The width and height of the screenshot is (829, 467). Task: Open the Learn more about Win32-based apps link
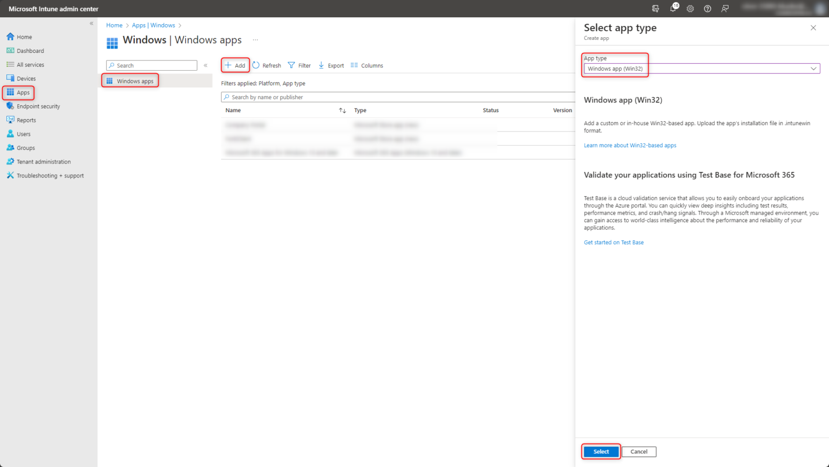click(x=629, y=145)
